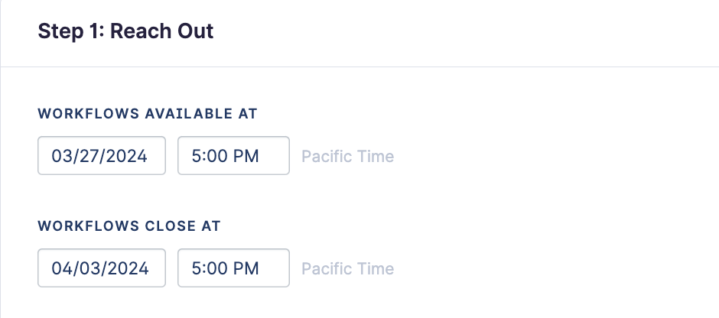Image resolution: width=719 pixels, height=318 pixels.
Task: Select month 04 in the close date
Action: point(62,269)
